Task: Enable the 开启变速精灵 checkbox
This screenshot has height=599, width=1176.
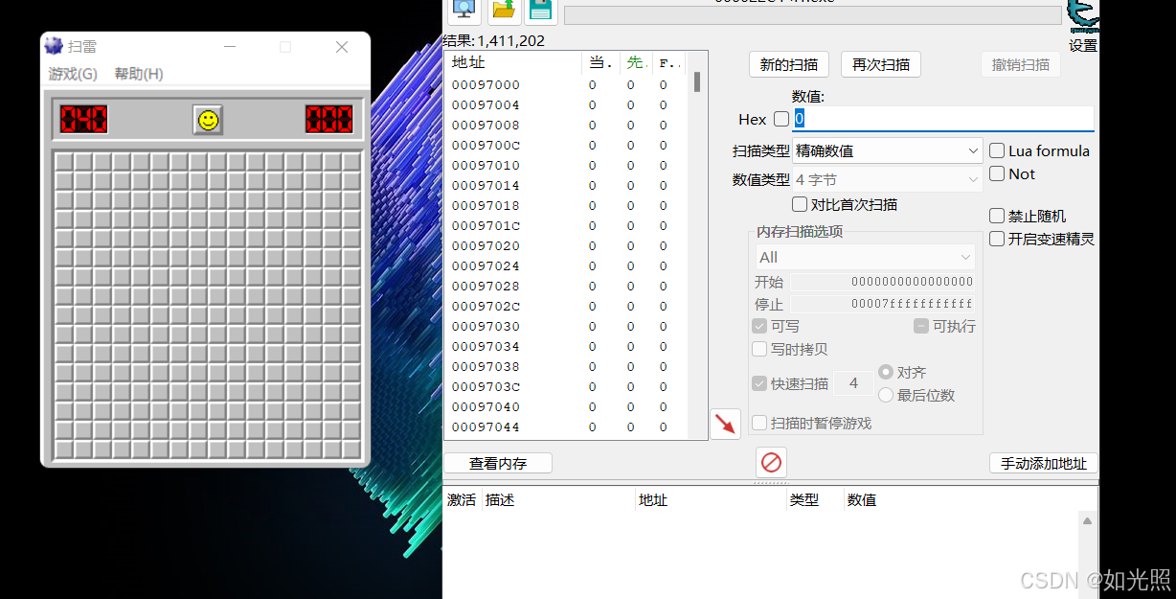Action: [x=997, y=239]
